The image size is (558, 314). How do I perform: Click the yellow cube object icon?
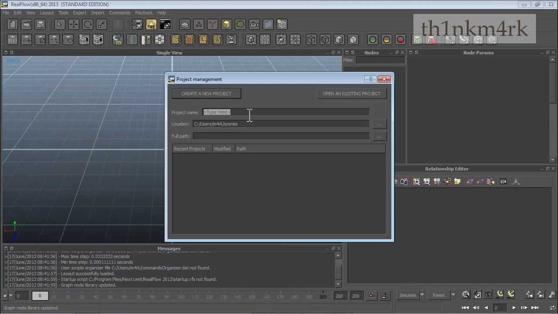(226, 25)
